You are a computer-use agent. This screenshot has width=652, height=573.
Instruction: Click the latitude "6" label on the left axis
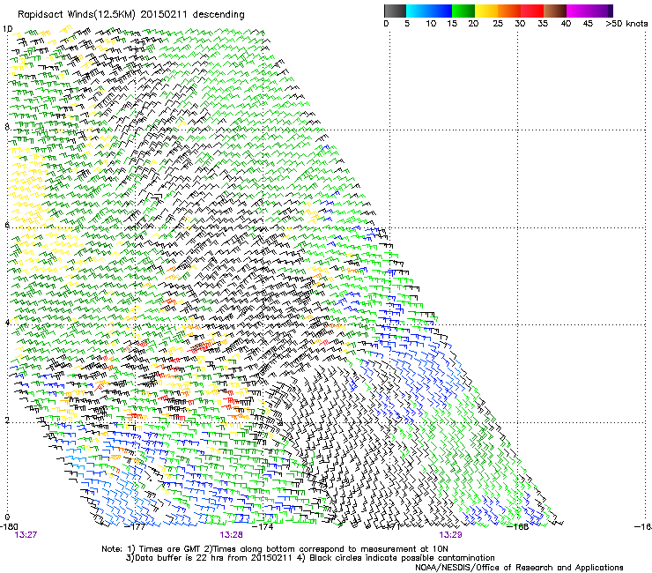[7, 225]
